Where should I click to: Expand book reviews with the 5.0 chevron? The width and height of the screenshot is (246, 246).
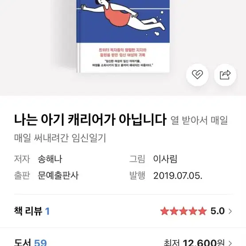tap(230, 211)
